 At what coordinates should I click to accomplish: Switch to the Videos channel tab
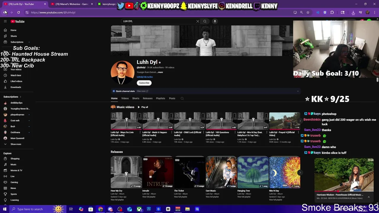tap(125, 99)
